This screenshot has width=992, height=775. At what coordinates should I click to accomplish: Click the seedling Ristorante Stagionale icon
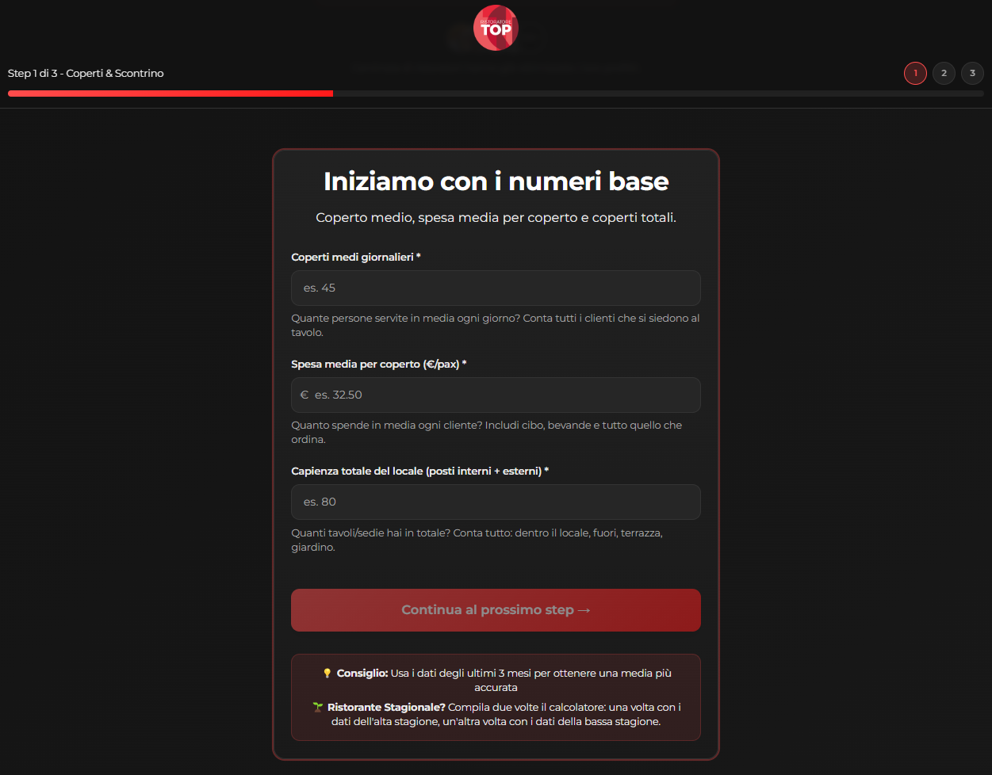click(x=318, y=707)
